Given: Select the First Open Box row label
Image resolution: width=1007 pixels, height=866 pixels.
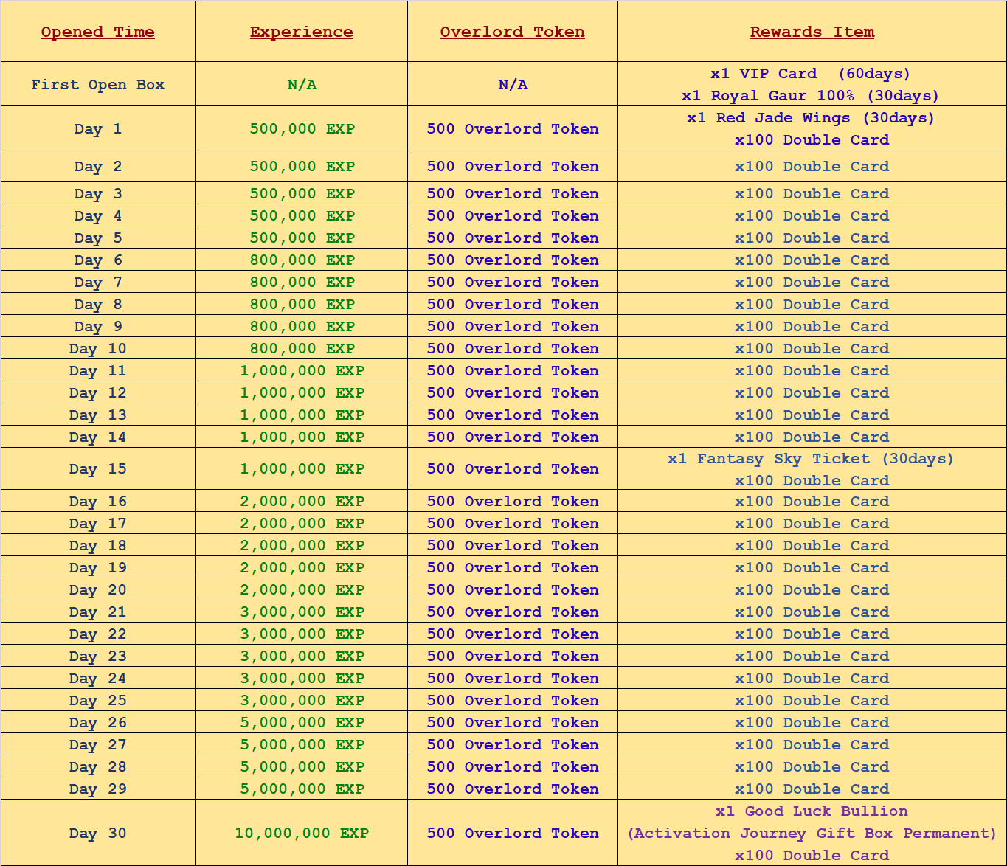Looking at the screenshot, I should tap(97, 85).
